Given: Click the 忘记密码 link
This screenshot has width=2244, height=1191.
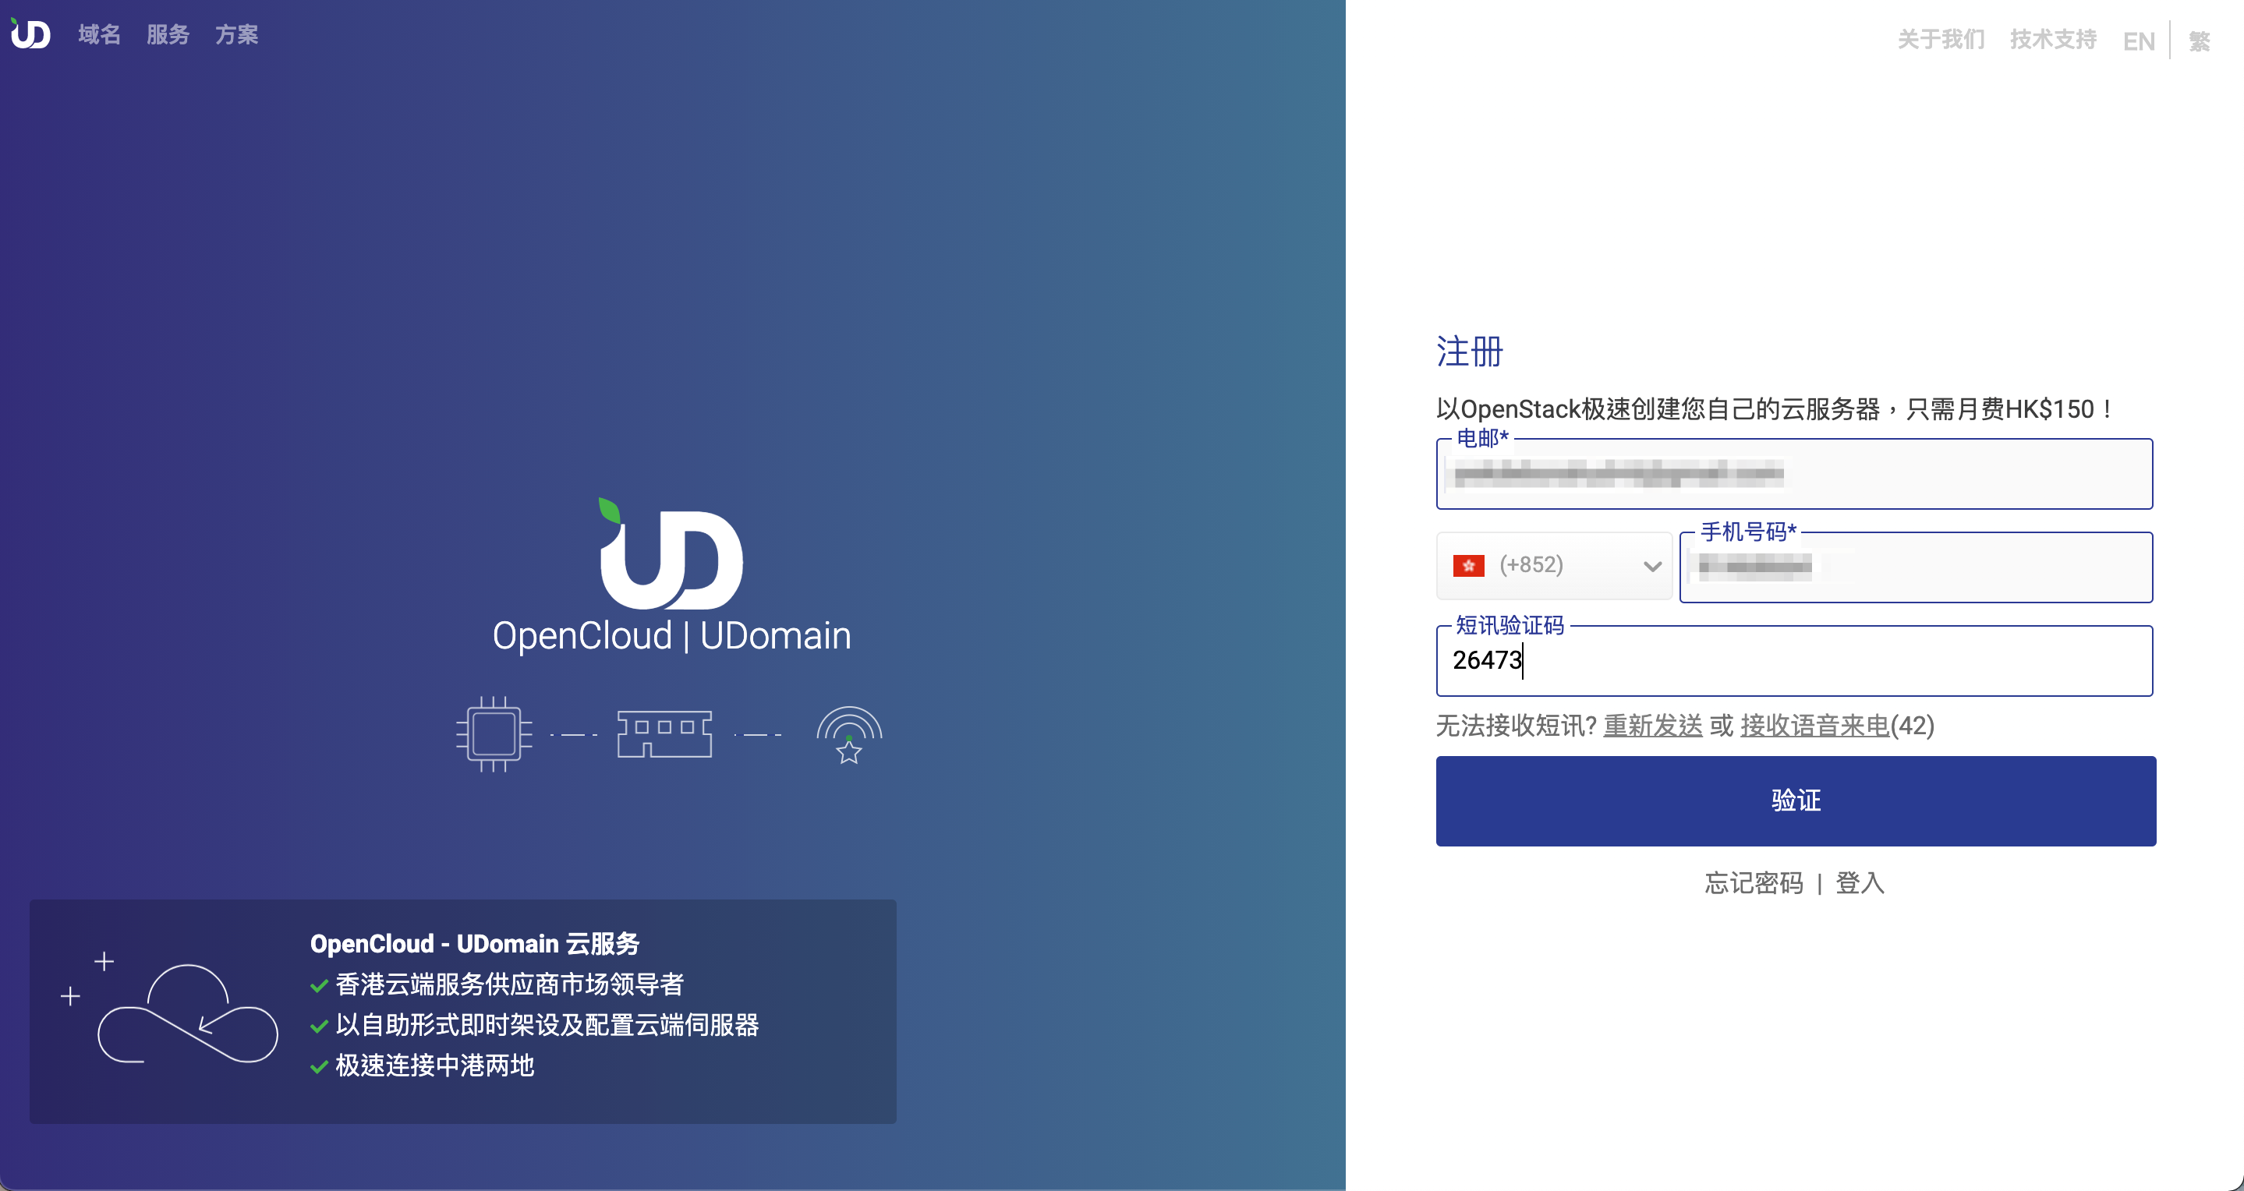Looking at the screenshot, I should point(1754,883).
